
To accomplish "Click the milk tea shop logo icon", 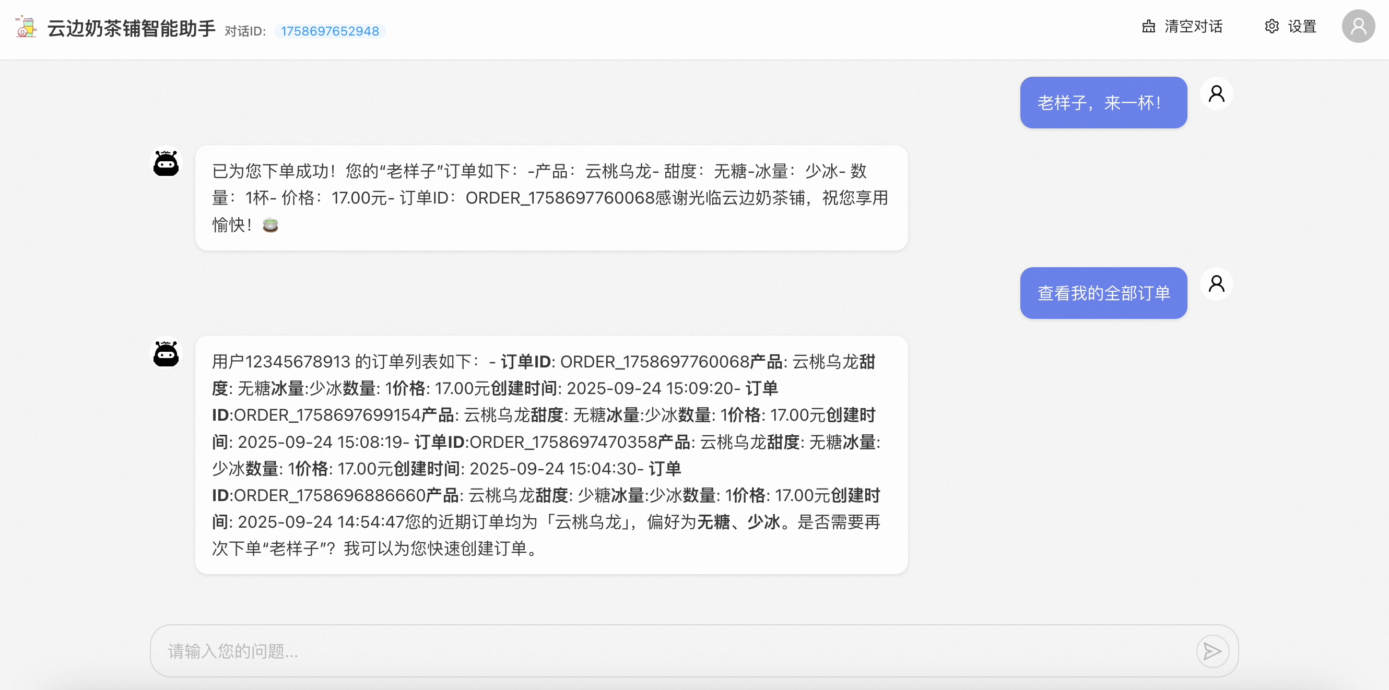I will pyautogui.click(x=26, y=27).
